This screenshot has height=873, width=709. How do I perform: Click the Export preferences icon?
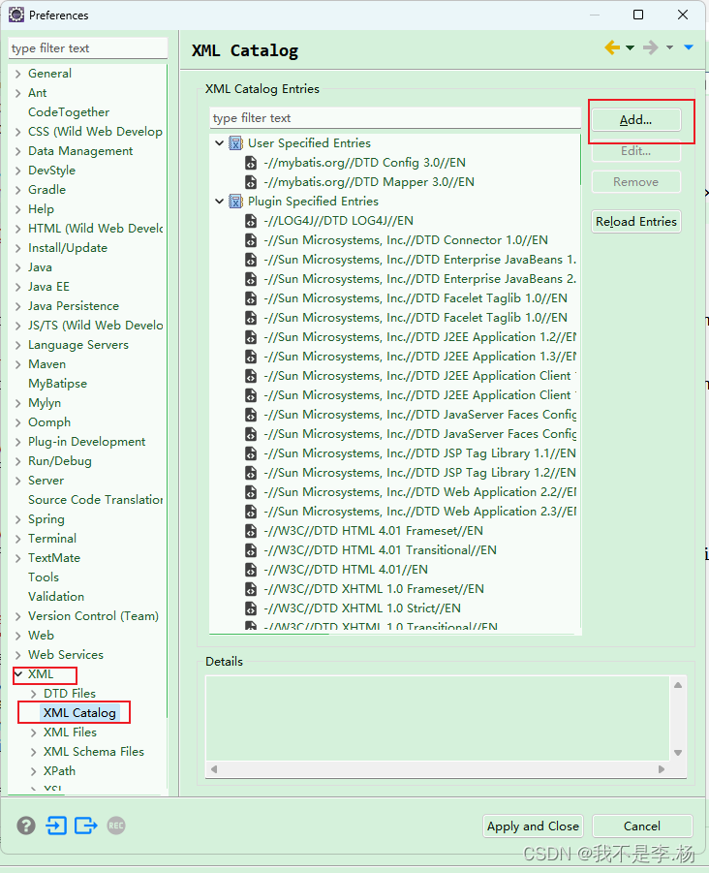tap(85, 826)
